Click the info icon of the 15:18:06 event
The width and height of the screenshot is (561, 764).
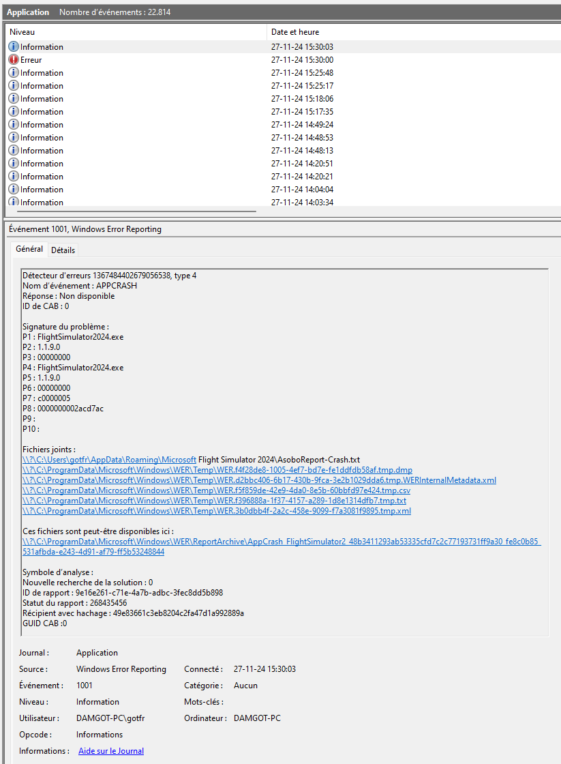point(14,99)
